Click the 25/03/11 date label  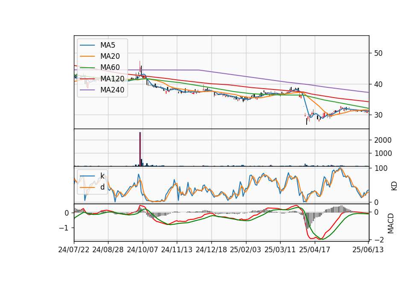(x=280, y=250)
